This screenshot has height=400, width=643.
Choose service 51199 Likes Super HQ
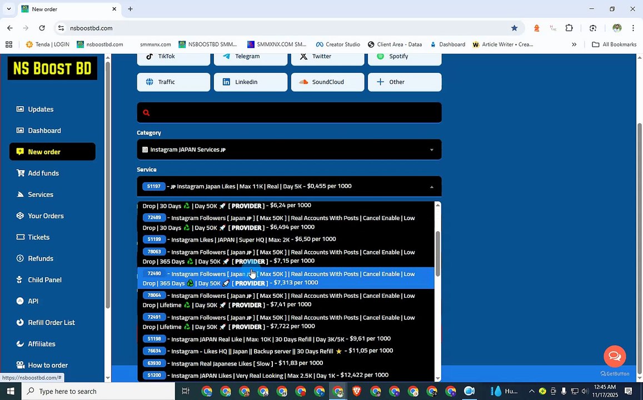[286, 239]
